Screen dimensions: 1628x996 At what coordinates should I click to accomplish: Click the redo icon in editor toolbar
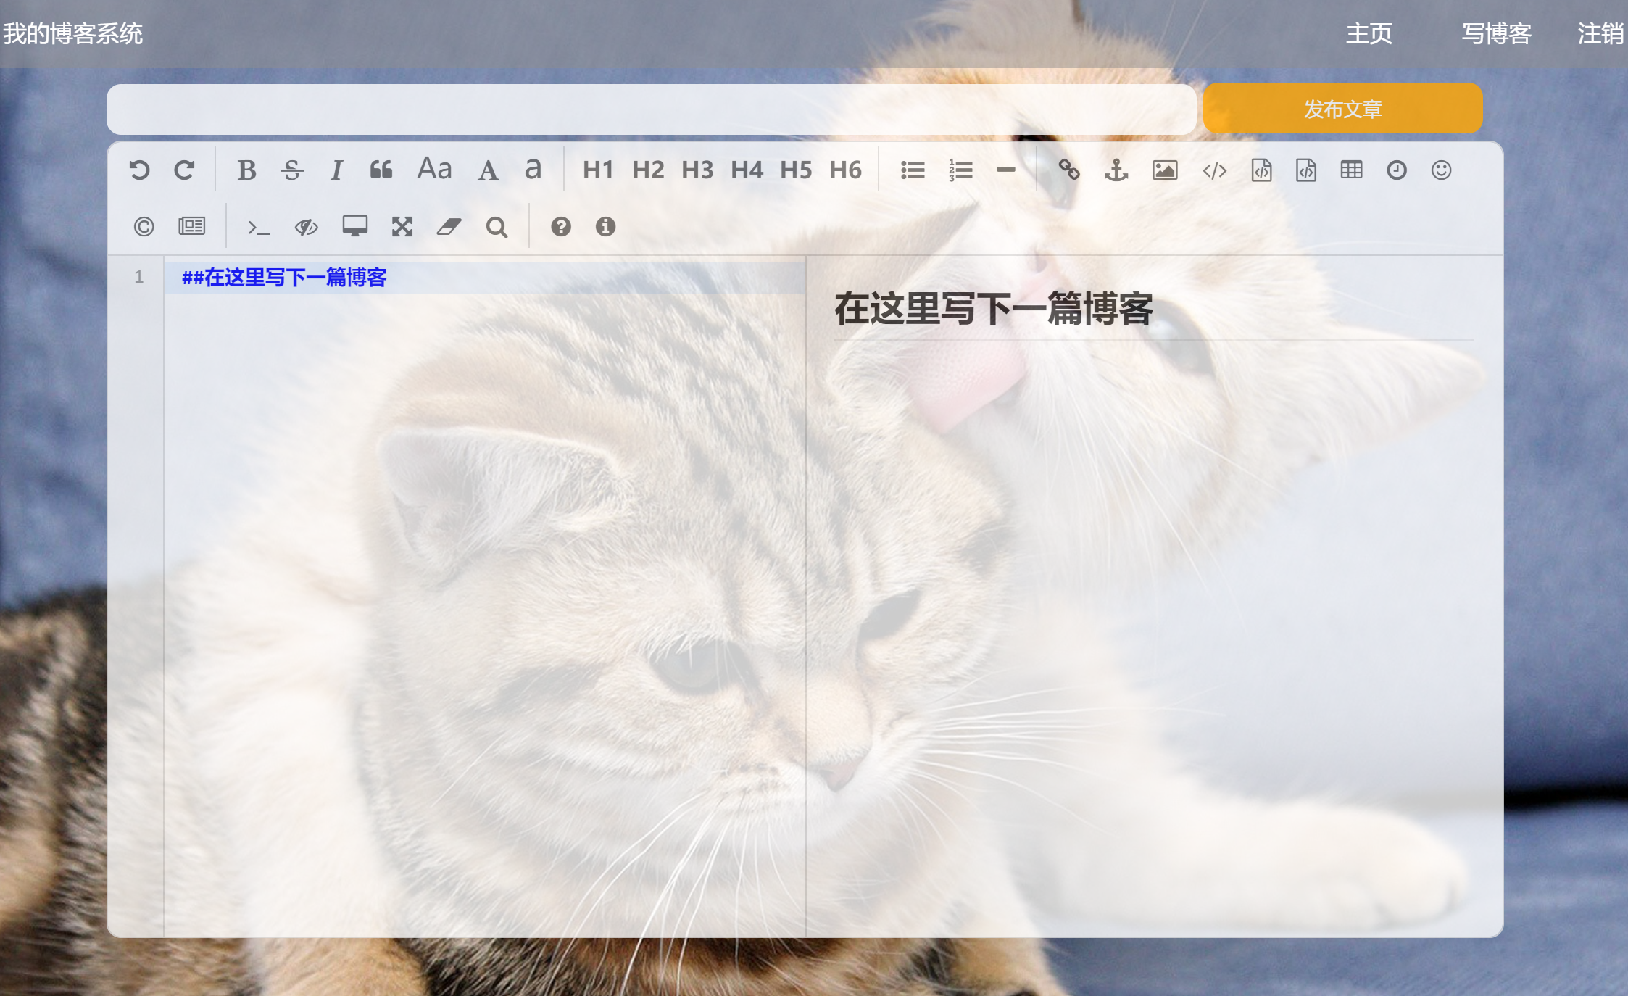point(184,170)
